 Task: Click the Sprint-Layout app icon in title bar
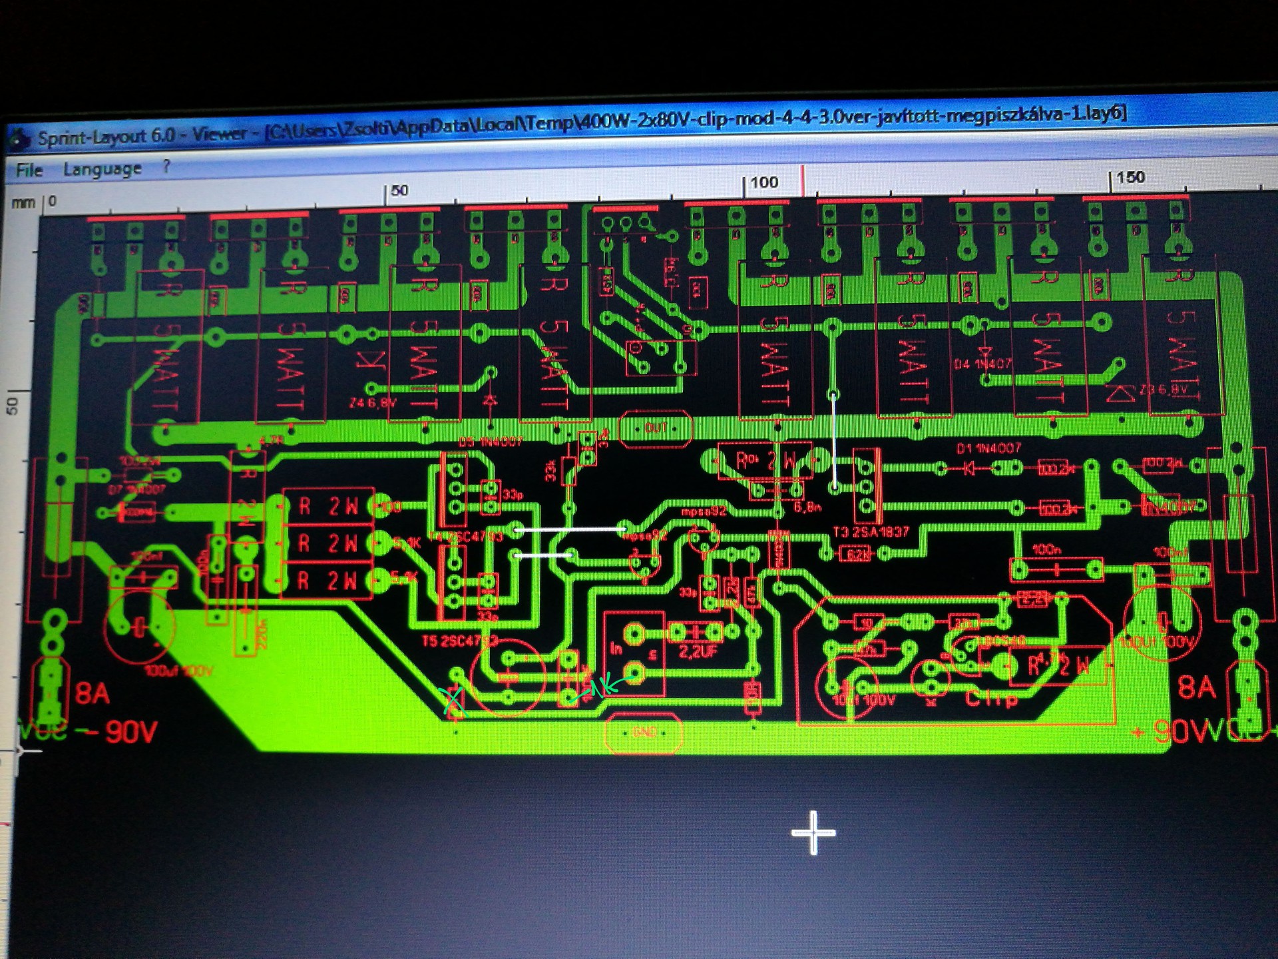[x=20, y=139]
